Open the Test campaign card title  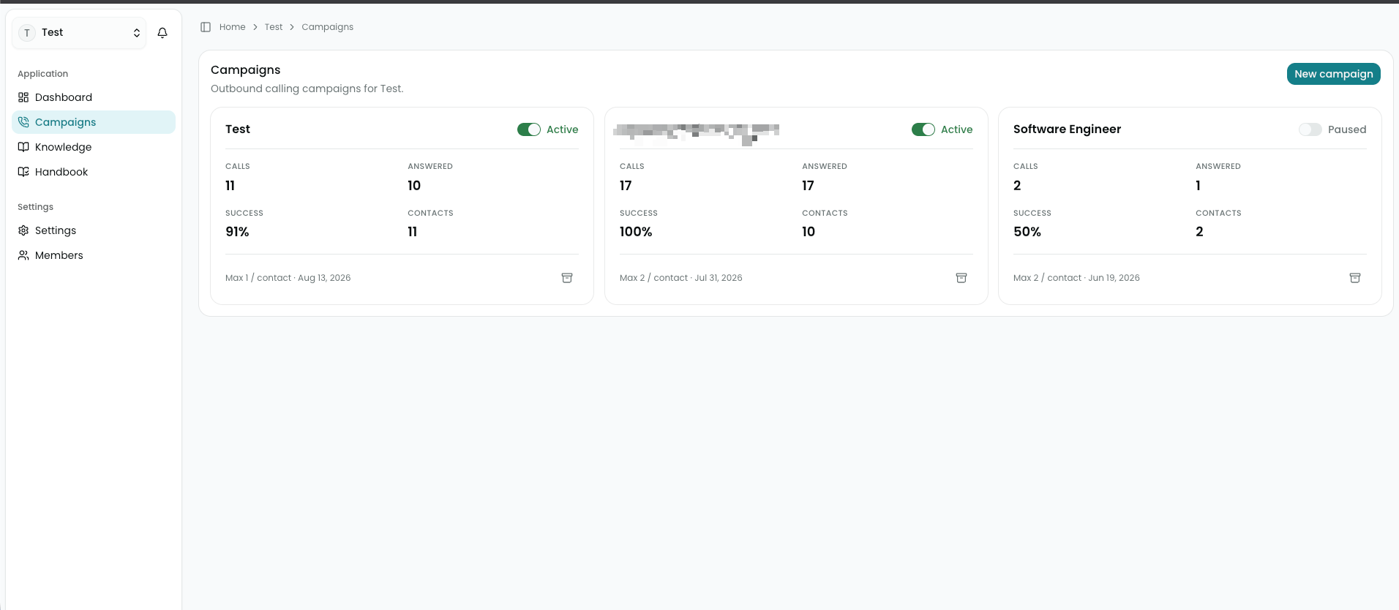(238, 129)
